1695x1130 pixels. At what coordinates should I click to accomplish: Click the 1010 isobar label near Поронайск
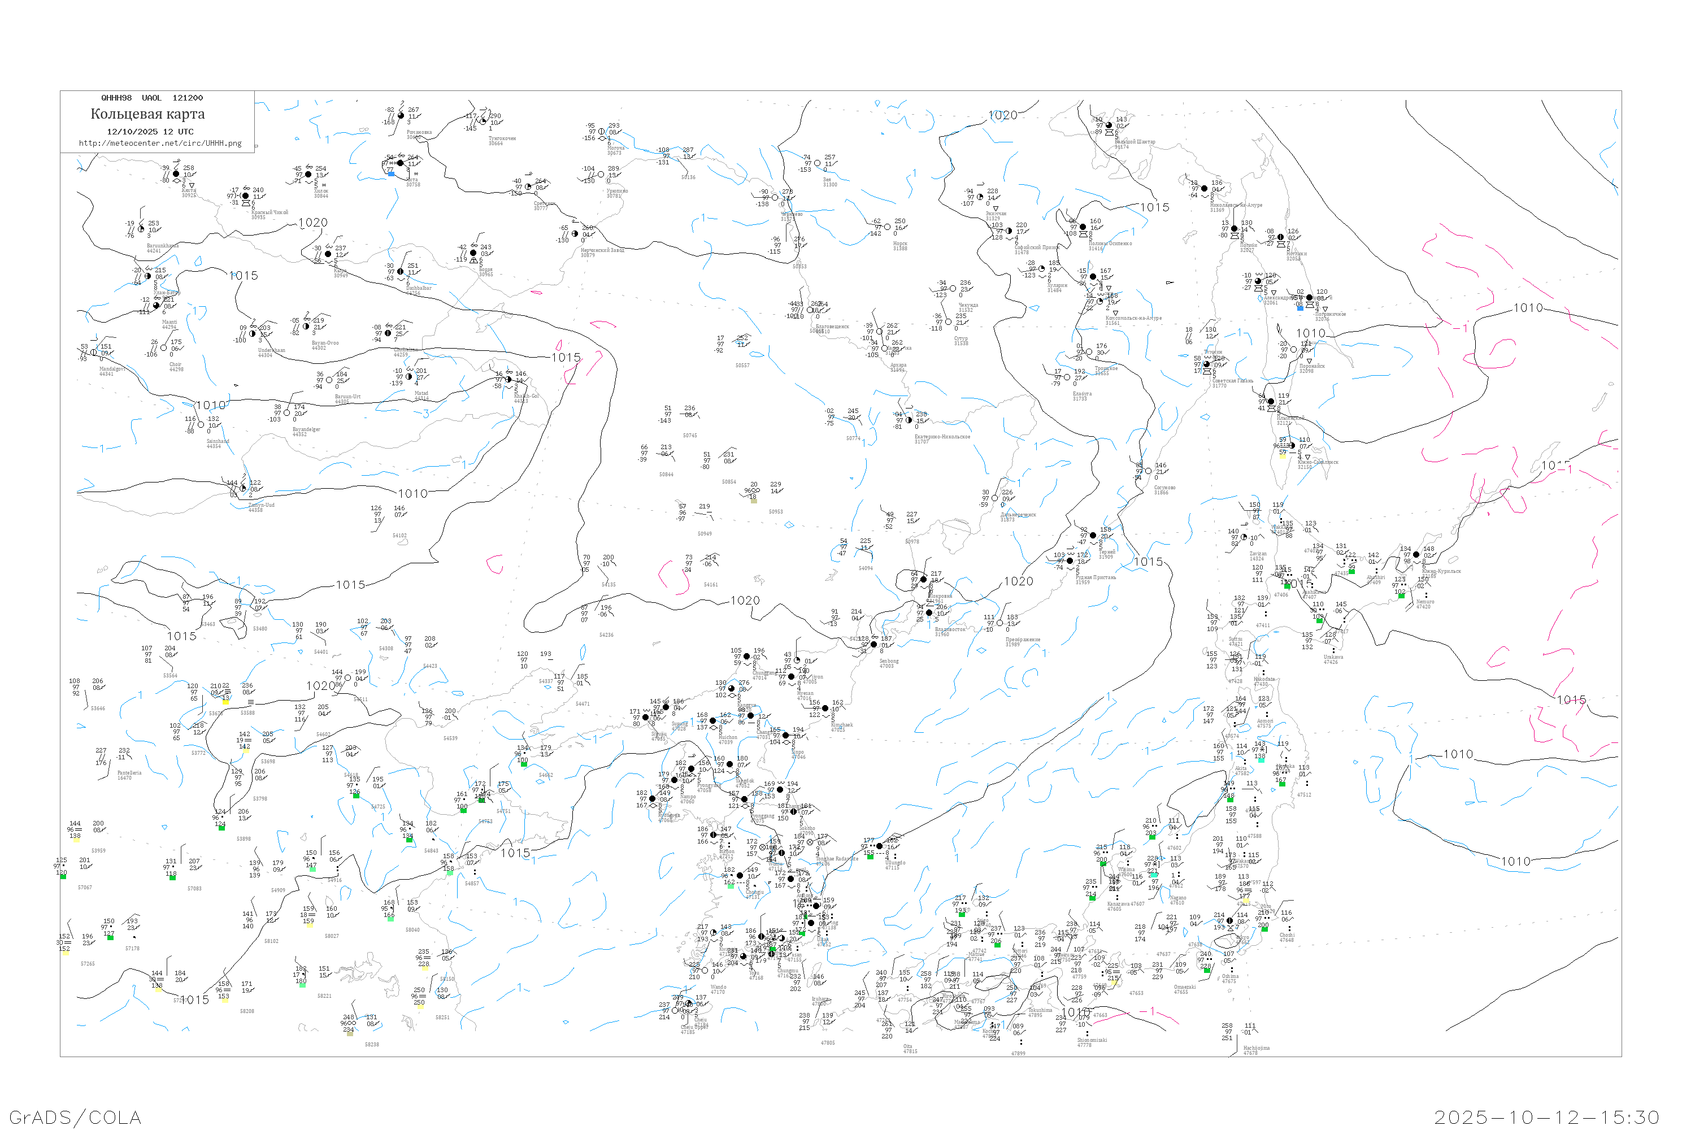pos(1310,334)
